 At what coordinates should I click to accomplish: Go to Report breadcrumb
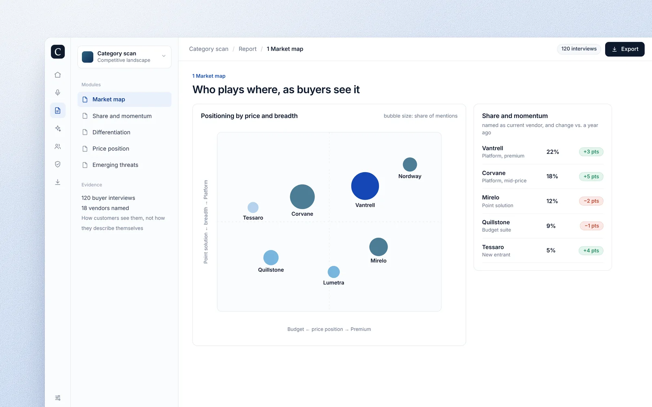(247, 49)
